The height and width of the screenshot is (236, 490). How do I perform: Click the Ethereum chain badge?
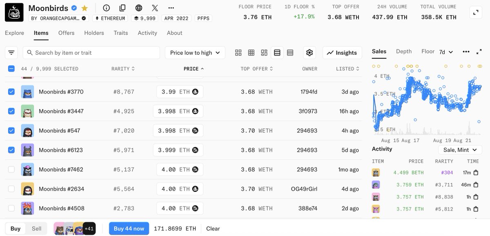click(110, 18)
